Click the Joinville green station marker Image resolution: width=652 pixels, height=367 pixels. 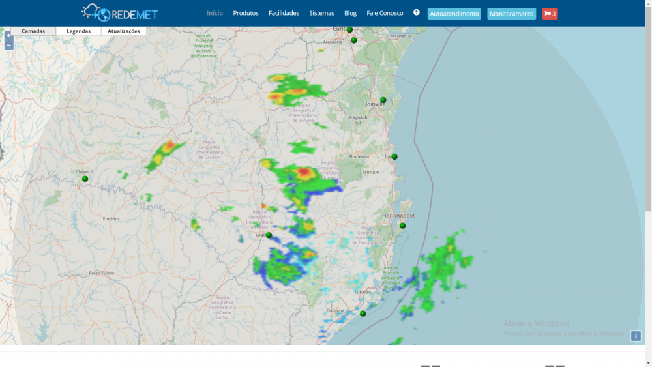pos(383,100)
